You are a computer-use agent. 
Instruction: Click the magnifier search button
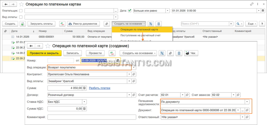(x=239, y=24)
